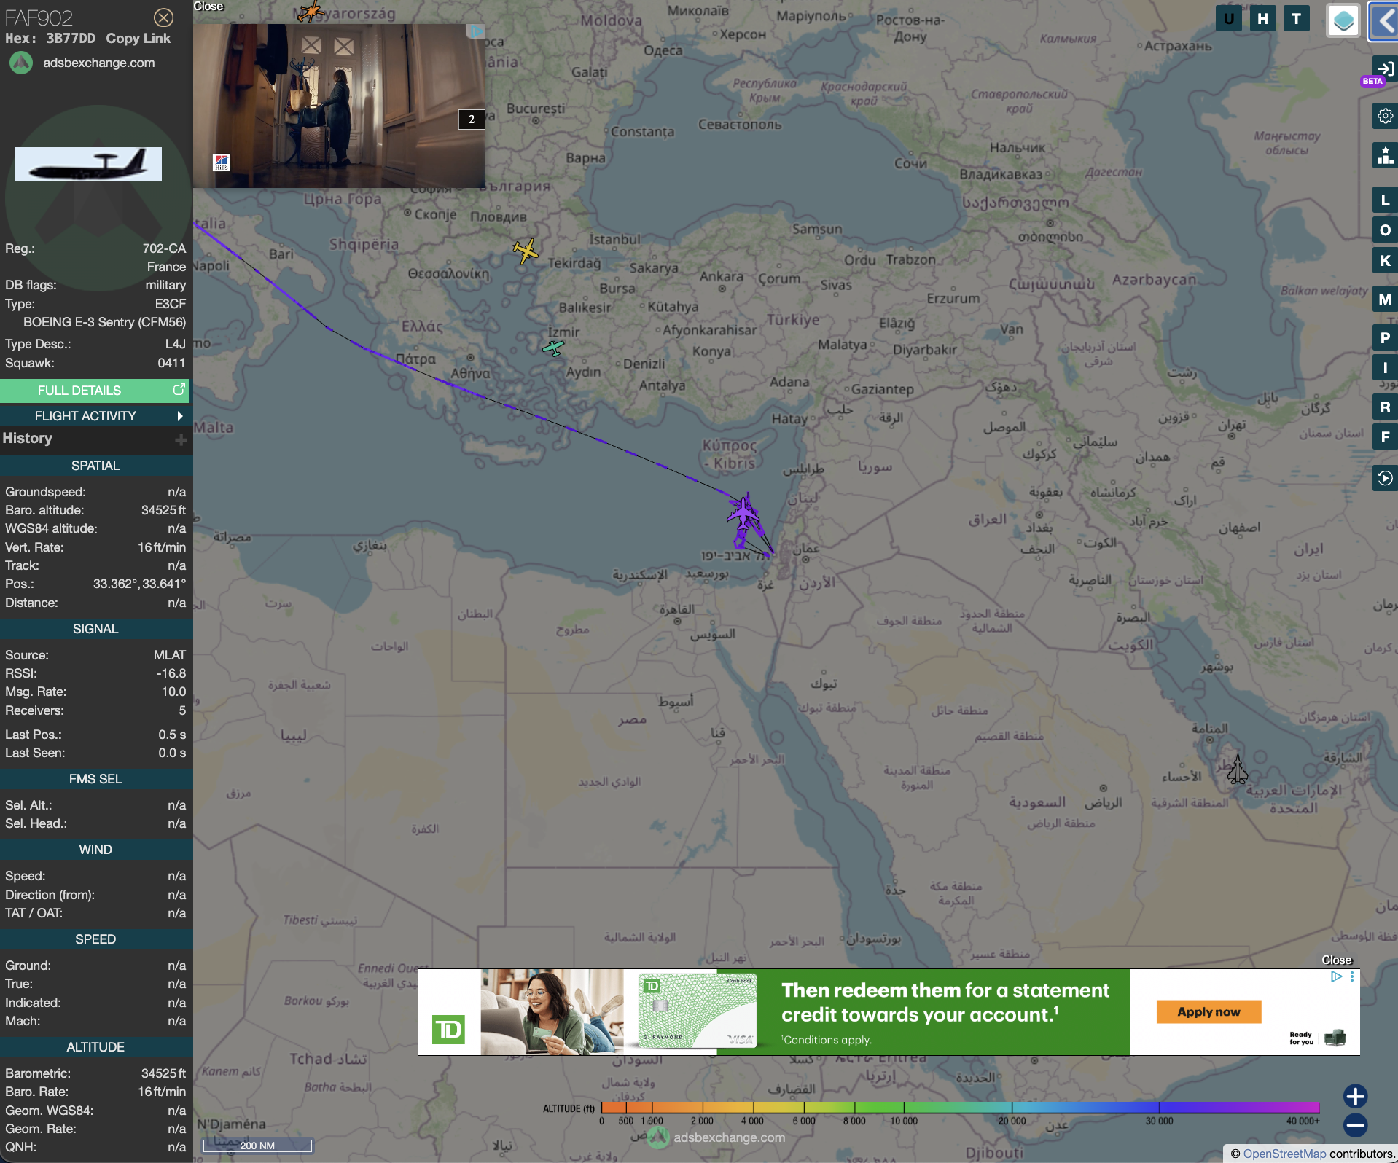1398x1163 pixels.
Task: Open the AdChoices triangle icon
Action: (x=1336, y=976)
